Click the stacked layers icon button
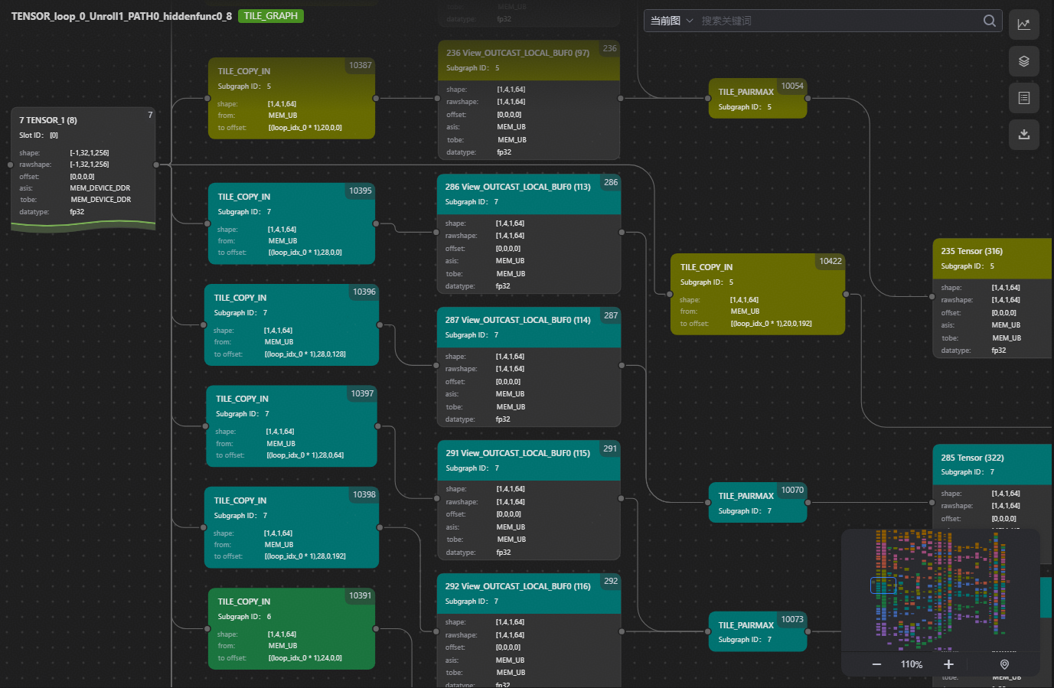This screenshot has width=1054, height=688. (x=1023, y=61)
